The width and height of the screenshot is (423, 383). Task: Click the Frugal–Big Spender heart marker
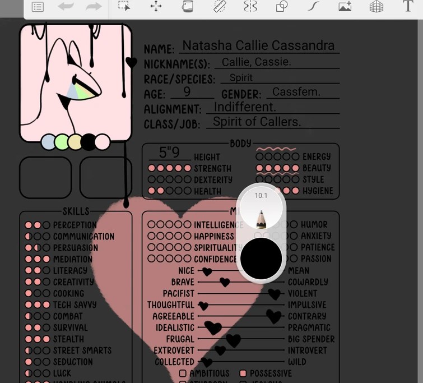[x=234, y=340]
